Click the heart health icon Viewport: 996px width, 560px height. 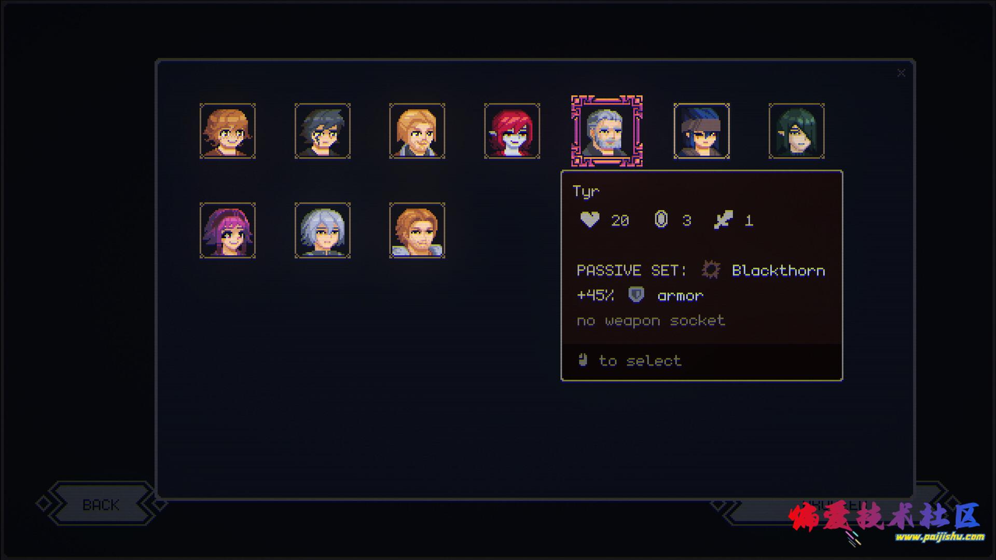(x=590, y=220)
